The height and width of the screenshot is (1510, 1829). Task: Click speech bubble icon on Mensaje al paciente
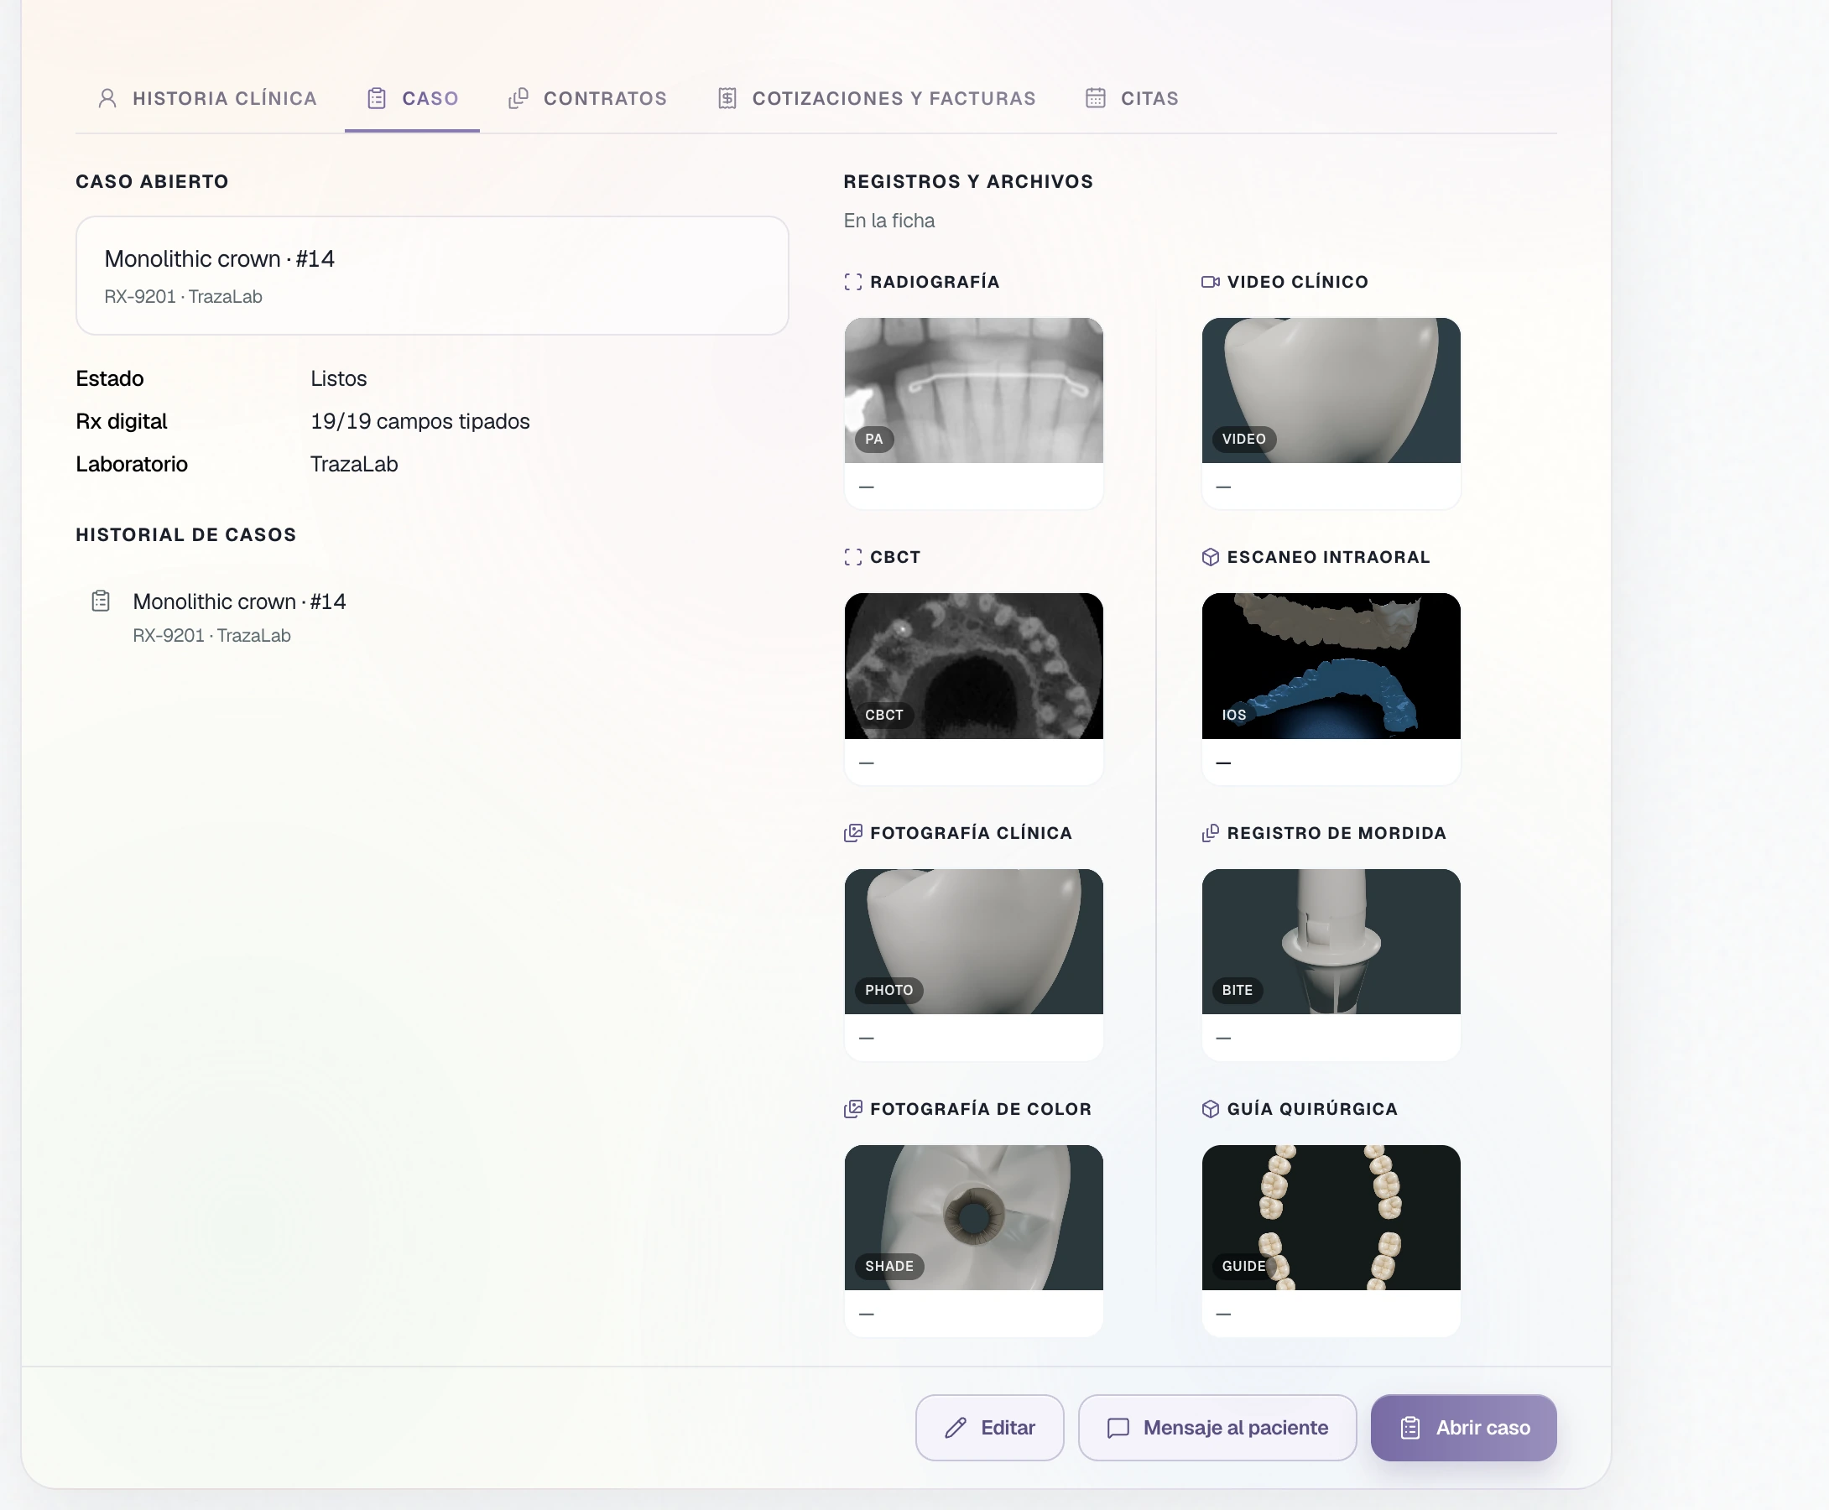pos(1118,1429)
